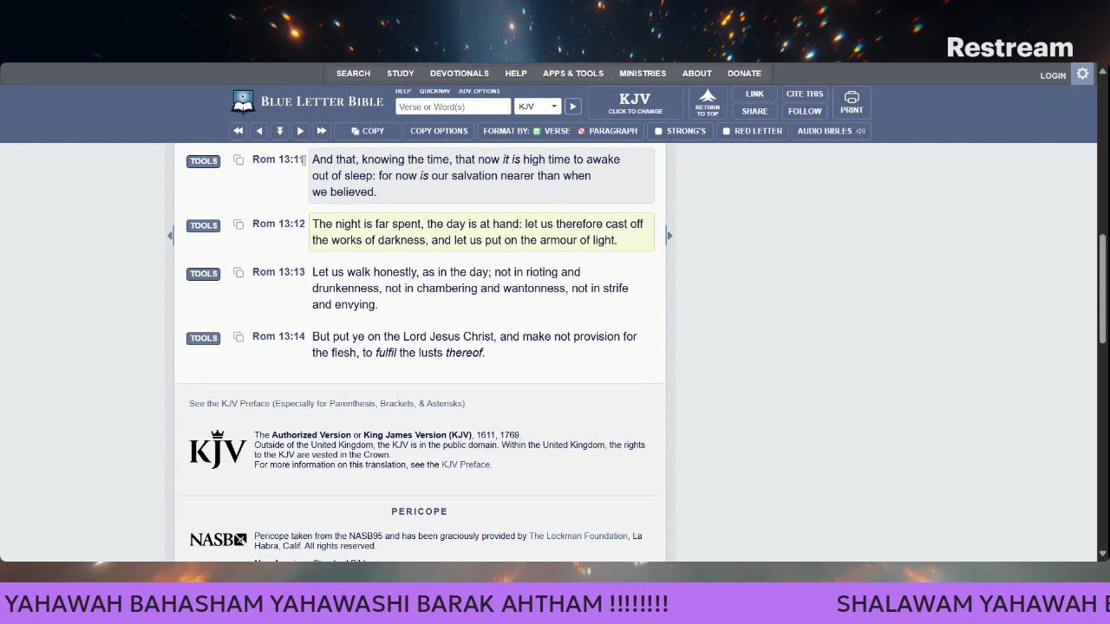
Task: Open Copy Options panel
Action: pyautogui.click(x=439, y=131)
